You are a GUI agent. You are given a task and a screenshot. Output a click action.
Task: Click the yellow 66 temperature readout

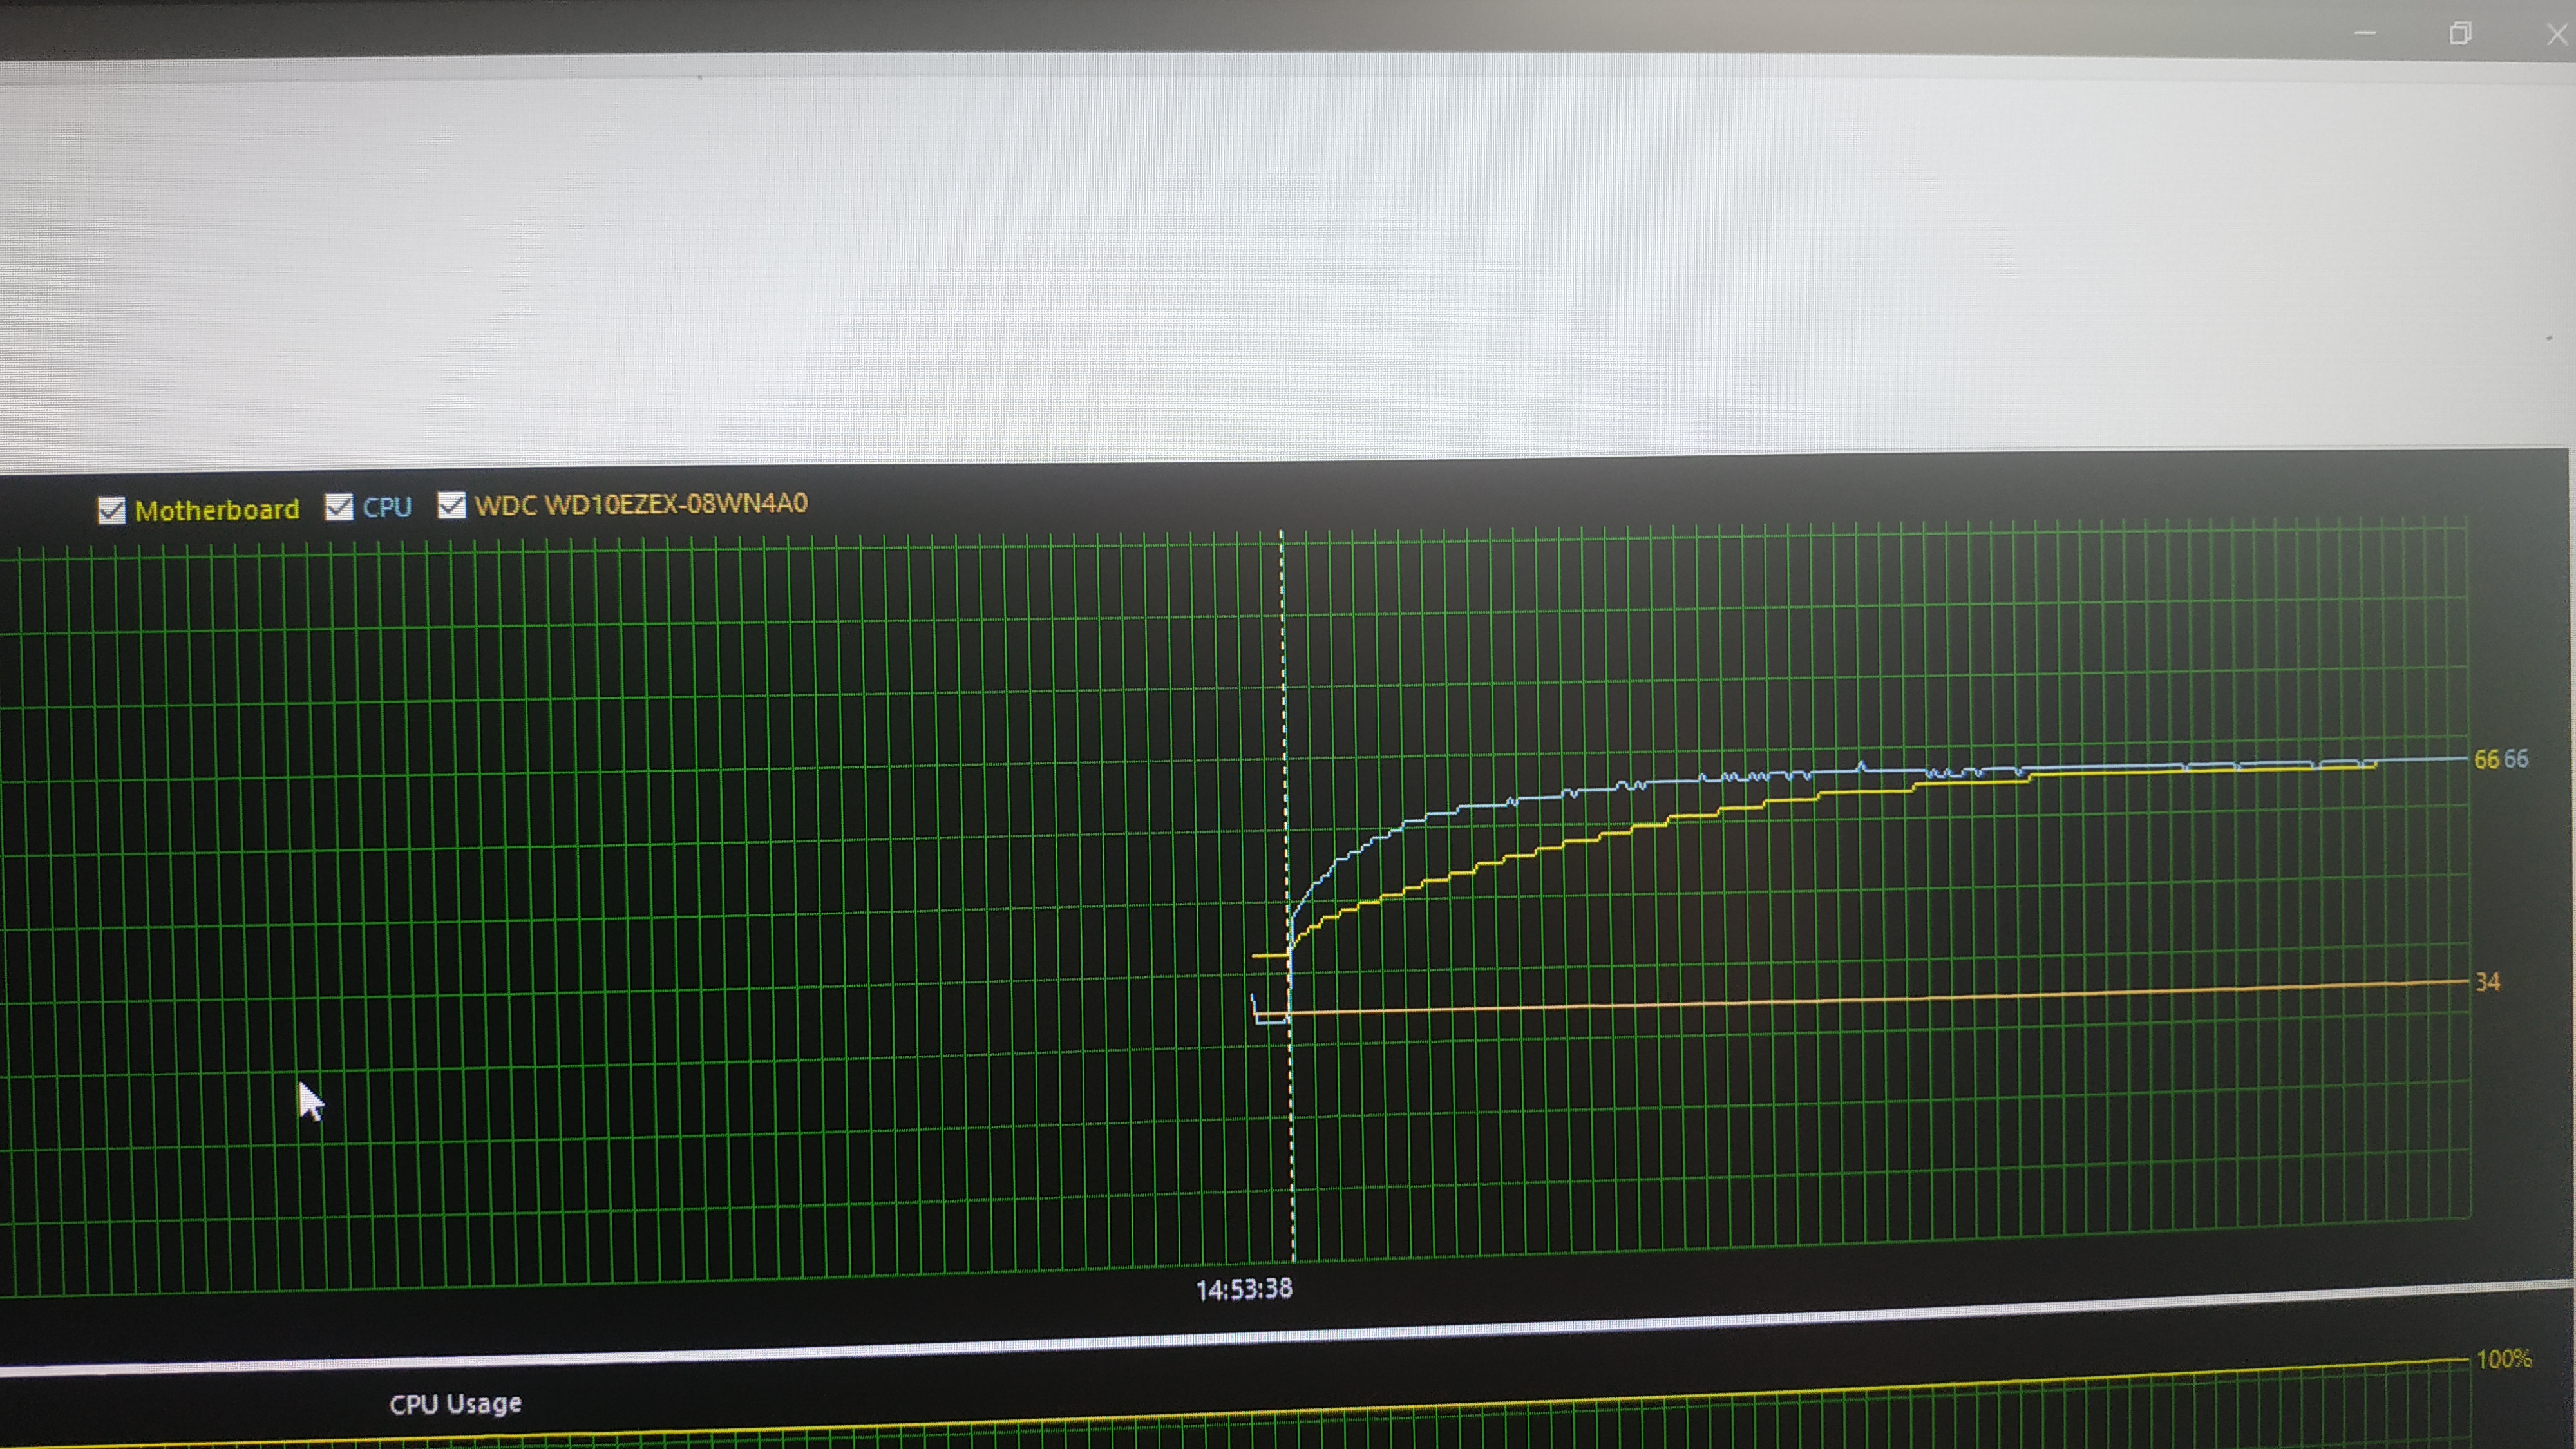click(2486, 760)
